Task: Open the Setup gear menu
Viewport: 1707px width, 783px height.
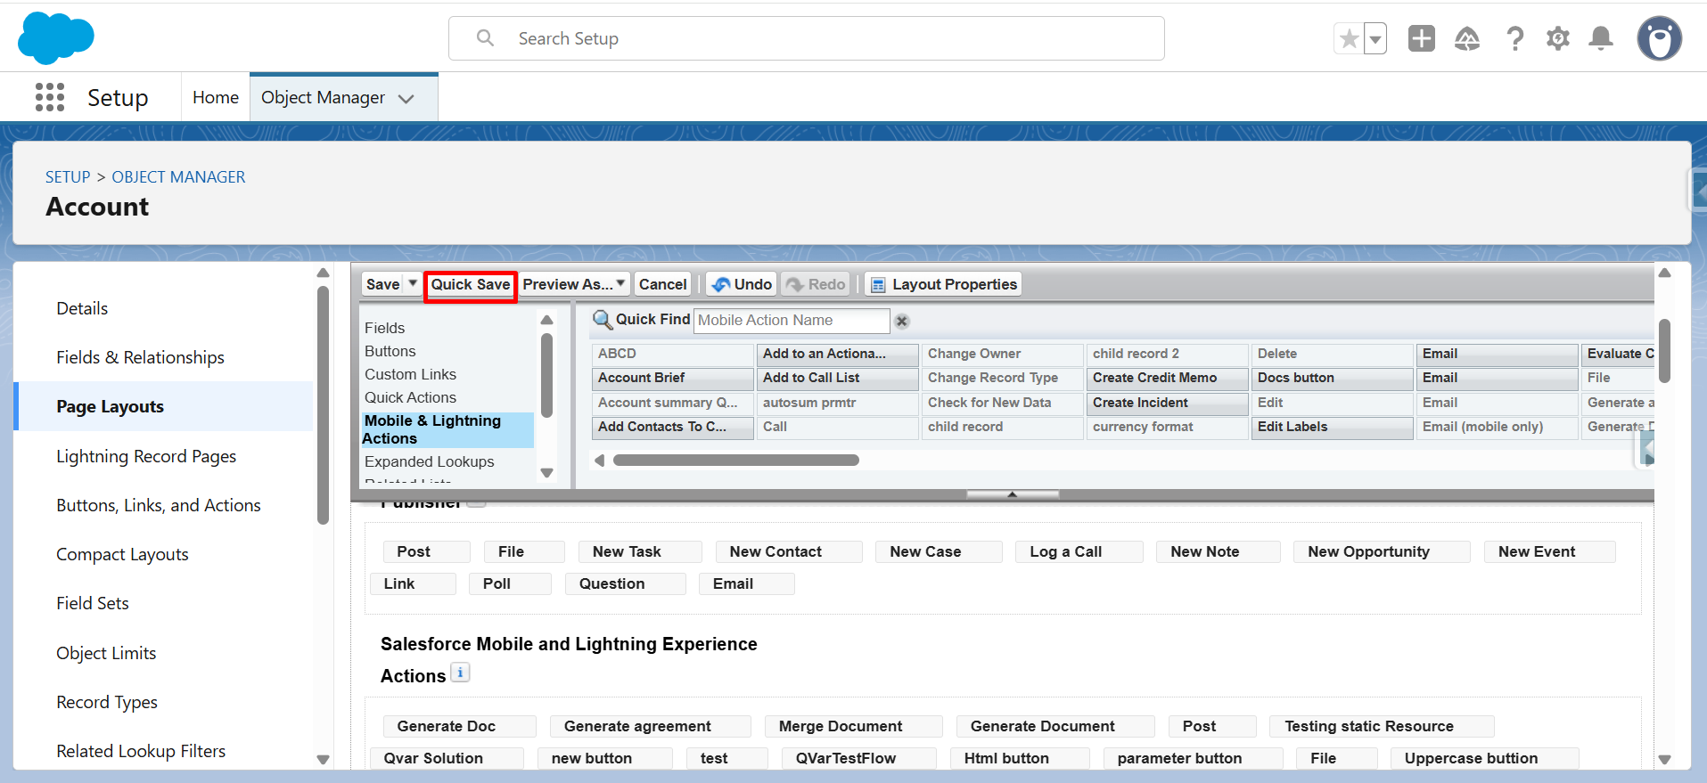Action: [1557, 38]
